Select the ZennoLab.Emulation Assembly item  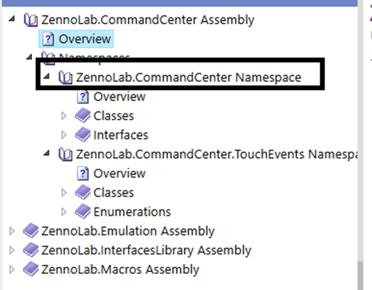[x=128, y=231]
